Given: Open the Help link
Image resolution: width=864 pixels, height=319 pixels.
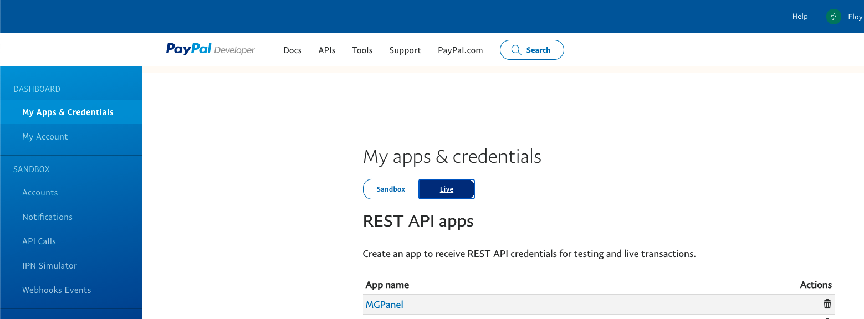Looking at the screenshot, I should tap(800, 17).
